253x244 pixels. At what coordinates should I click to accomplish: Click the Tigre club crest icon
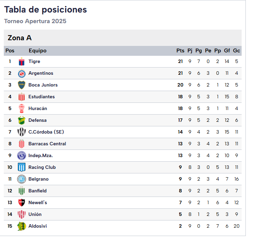[22, 61]
